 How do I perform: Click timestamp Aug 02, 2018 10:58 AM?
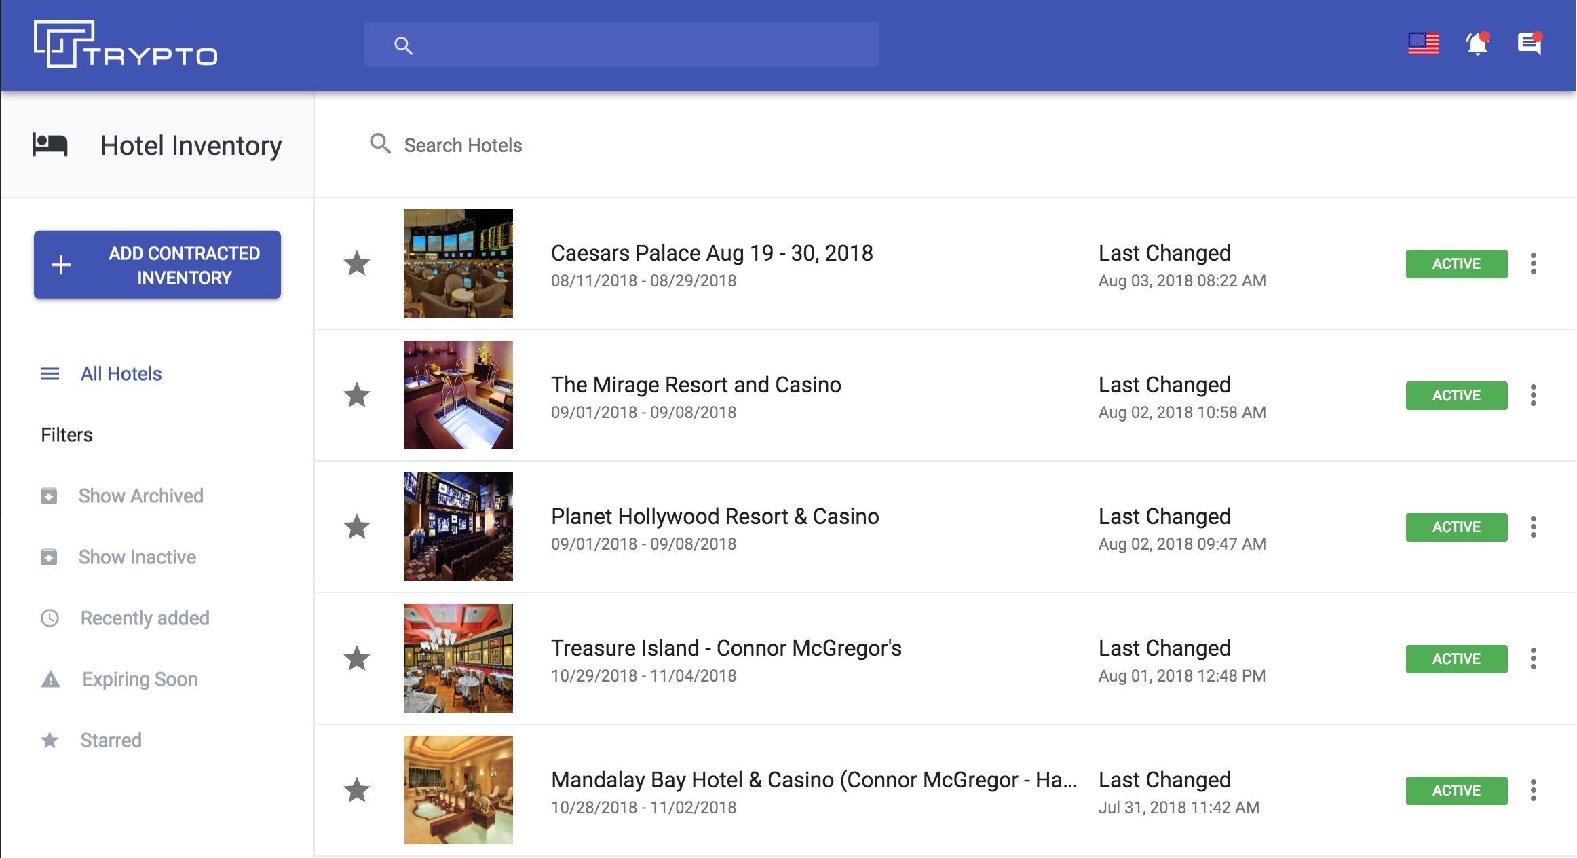tap(1182, 412)
